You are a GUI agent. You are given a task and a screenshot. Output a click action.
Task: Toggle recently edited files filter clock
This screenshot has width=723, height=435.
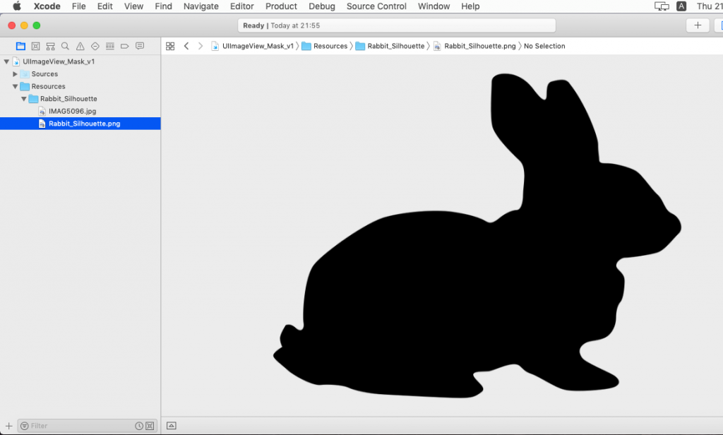coord(139,426)
